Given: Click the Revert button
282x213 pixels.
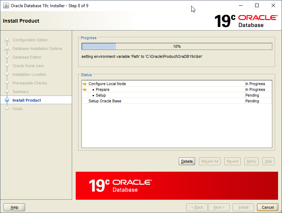Looking at the screenshot, I should [232, 161].
